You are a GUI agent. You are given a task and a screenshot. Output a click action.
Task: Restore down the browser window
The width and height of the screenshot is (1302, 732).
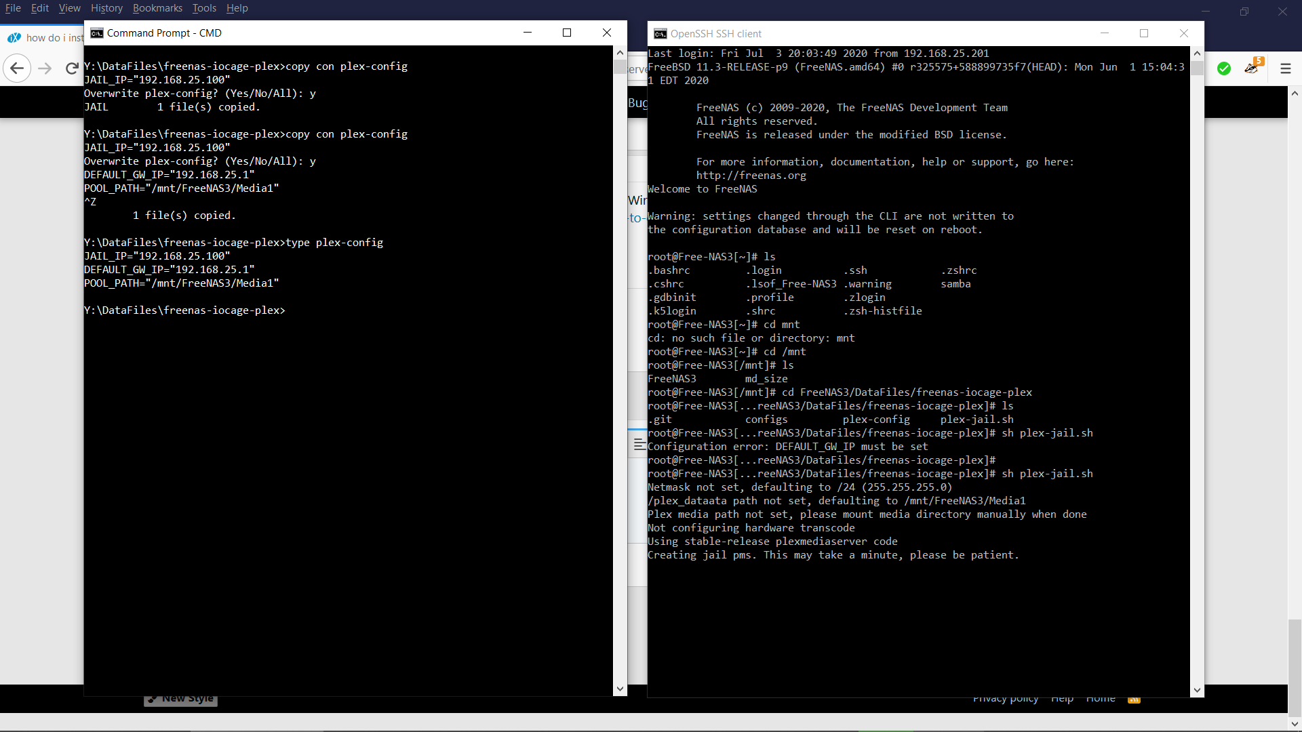(1244, 12)
